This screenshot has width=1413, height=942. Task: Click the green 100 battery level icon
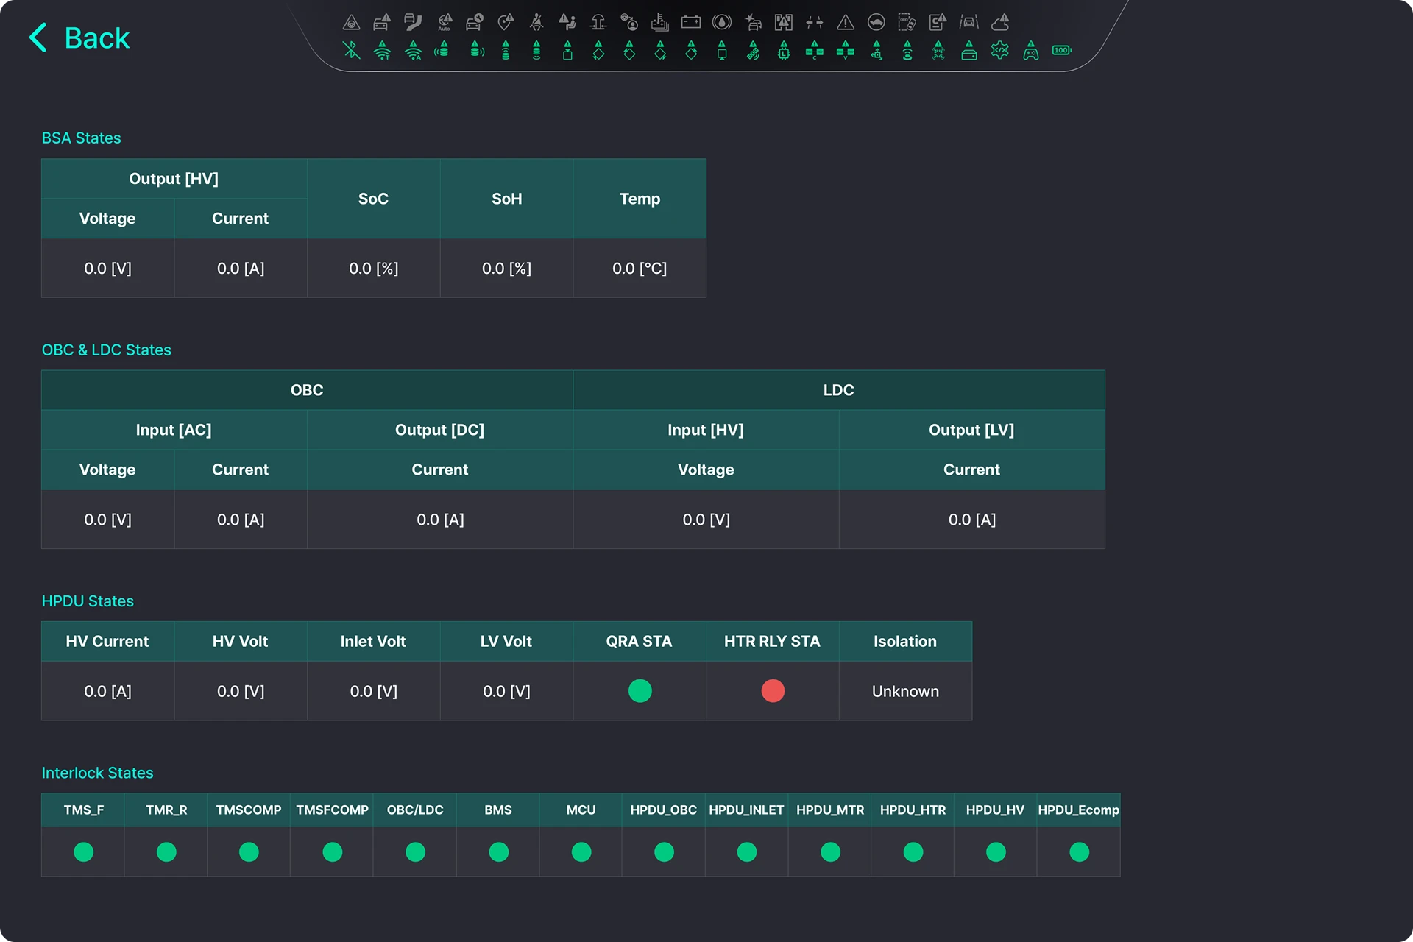pos(1061,50)
